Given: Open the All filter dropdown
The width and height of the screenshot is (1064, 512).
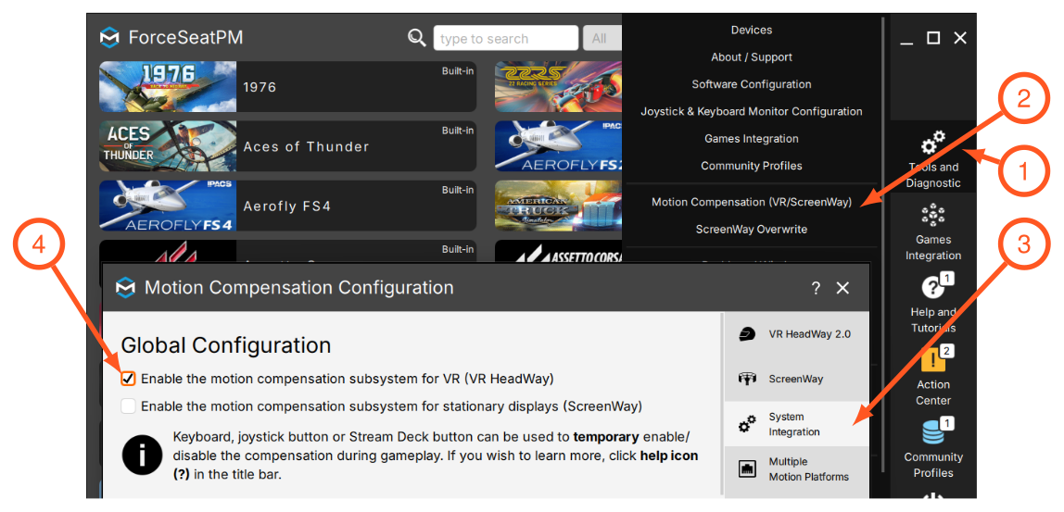Looking at the screenshot, I should (602, 38).
